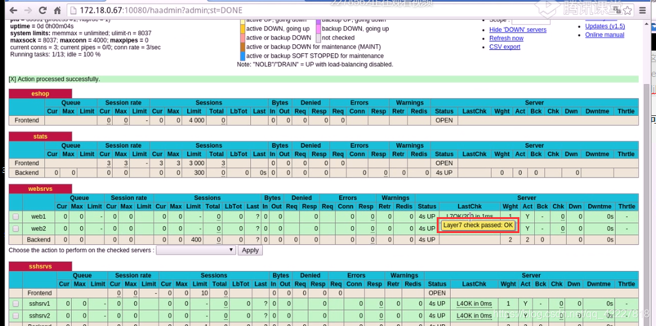Image resolution: width=656 pixels, height=326 pixels.
Task: Click the sshsrvs Frontend limit '10'
Action: pos(204,293)
